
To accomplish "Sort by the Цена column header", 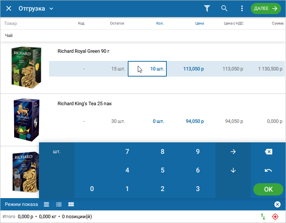I will coord(199,23).
